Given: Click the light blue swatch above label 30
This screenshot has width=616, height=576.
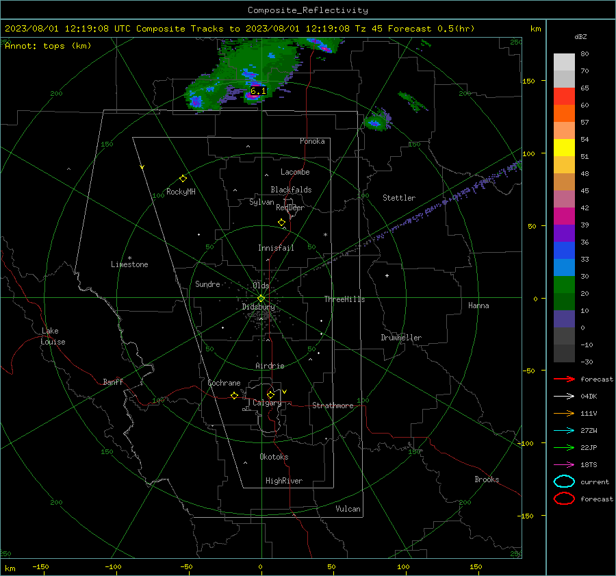Looking at the screenshot, I should [564, 268].
